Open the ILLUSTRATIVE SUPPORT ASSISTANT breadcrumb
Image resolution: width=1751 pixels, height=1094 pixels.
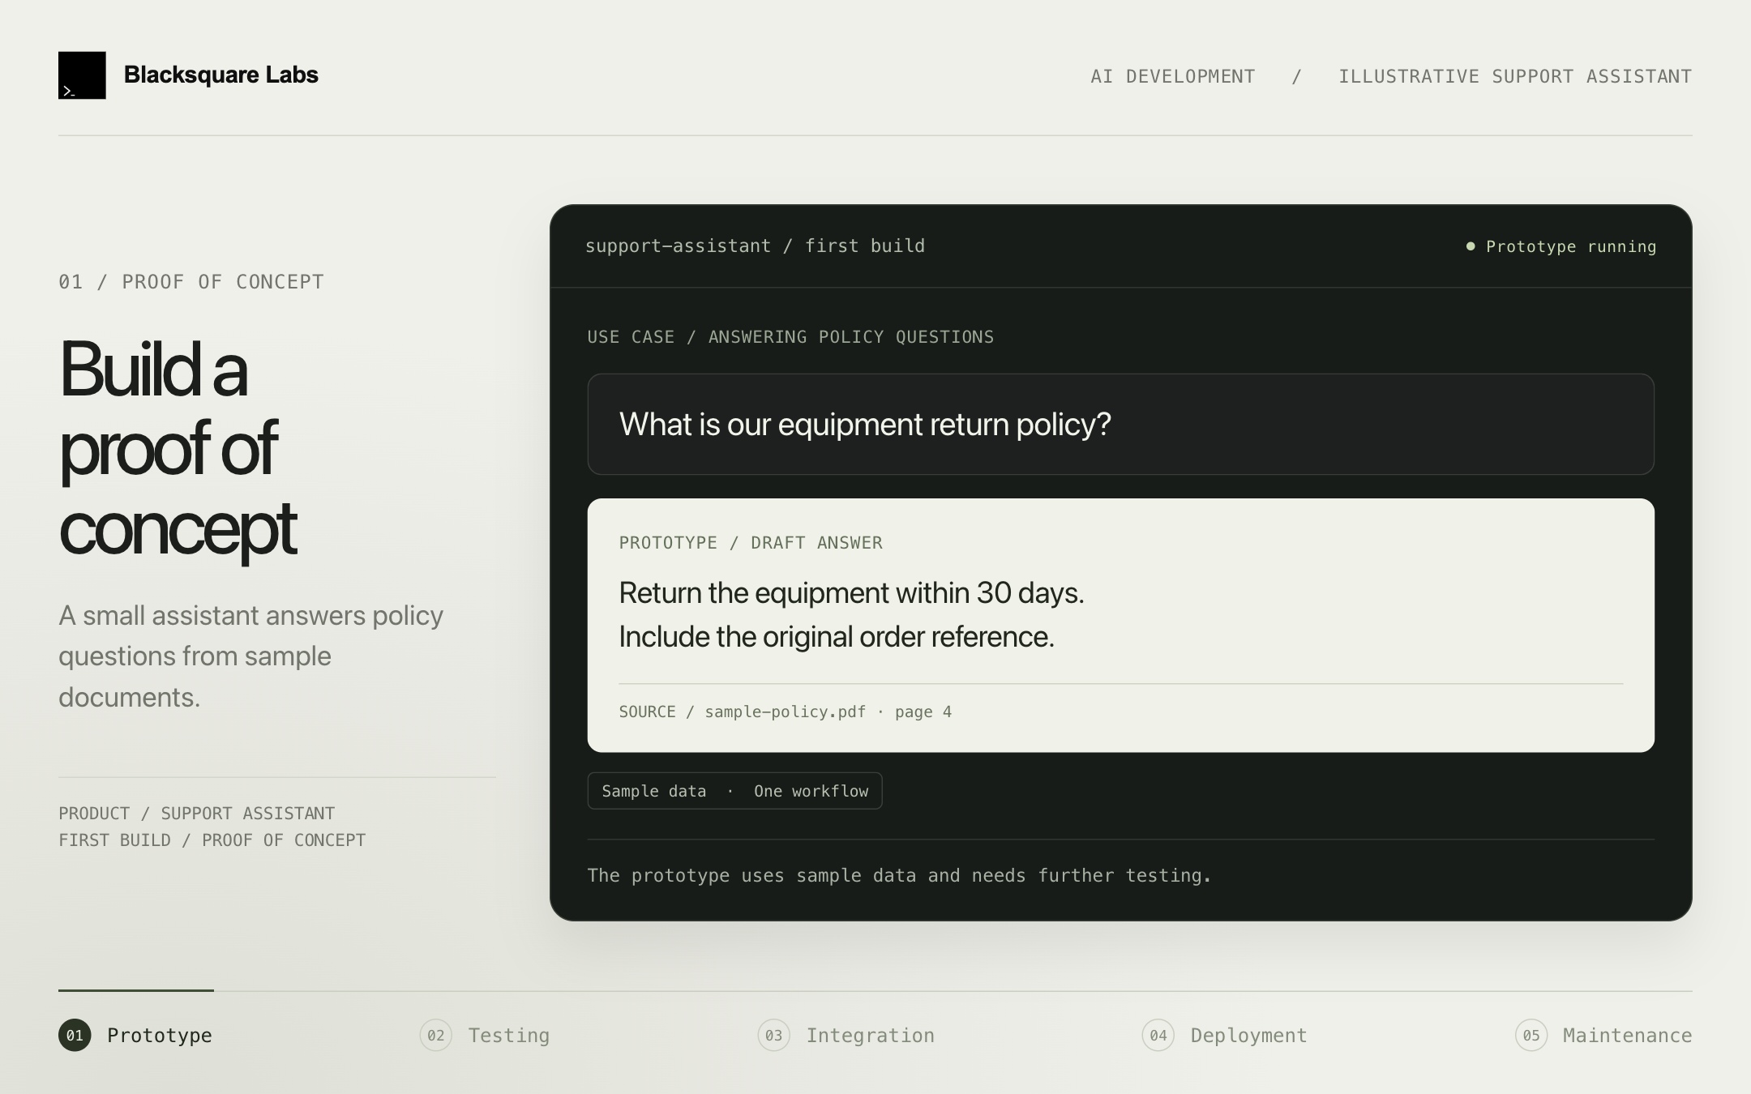[1514, 76]
